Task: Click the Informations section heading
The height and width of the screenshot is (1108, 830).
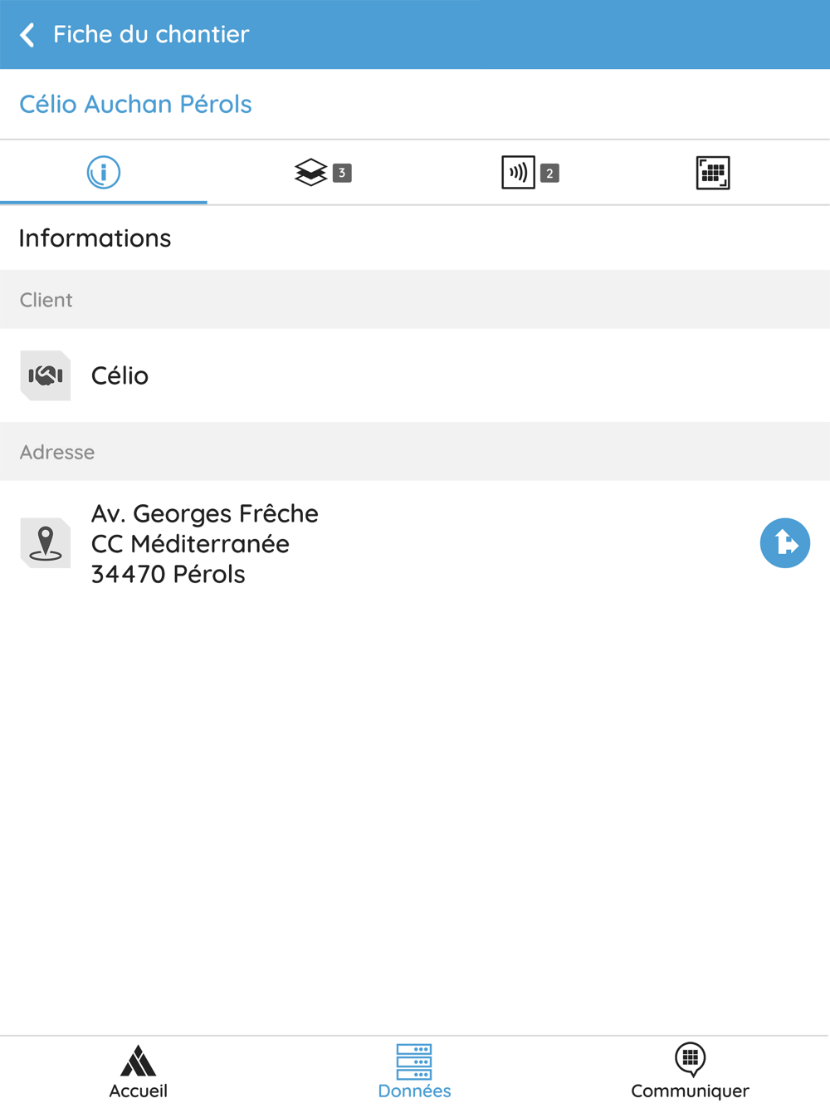Action: tap(95, 238)
